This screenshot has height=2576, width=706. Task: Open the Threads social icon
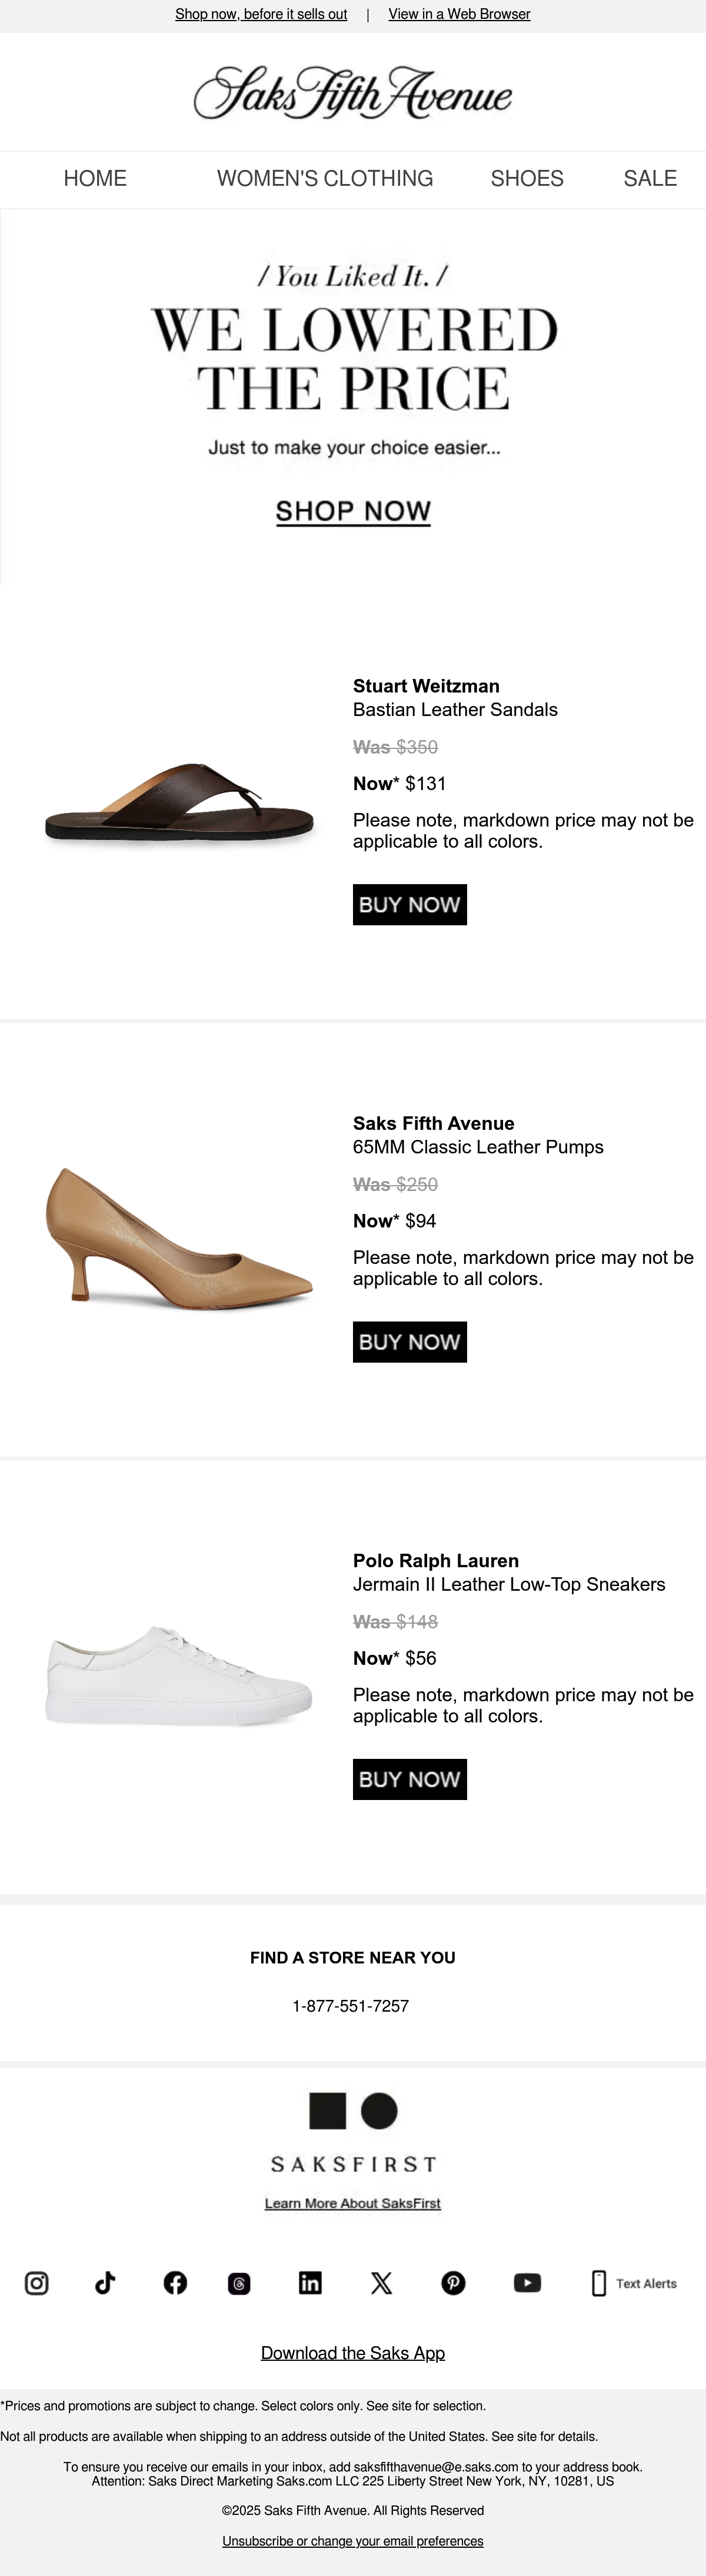(239, 2284)
